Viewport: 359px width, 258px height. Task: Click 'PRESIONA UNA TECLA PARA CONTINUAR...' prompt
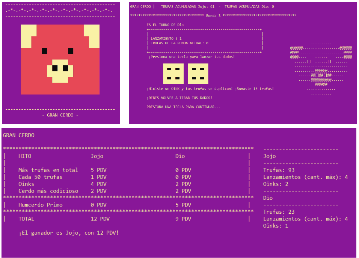coord(183,107)
